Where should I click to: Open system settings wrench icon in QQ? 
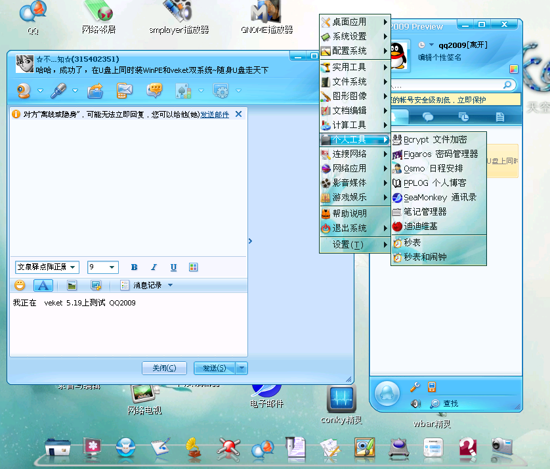(415, 387)
